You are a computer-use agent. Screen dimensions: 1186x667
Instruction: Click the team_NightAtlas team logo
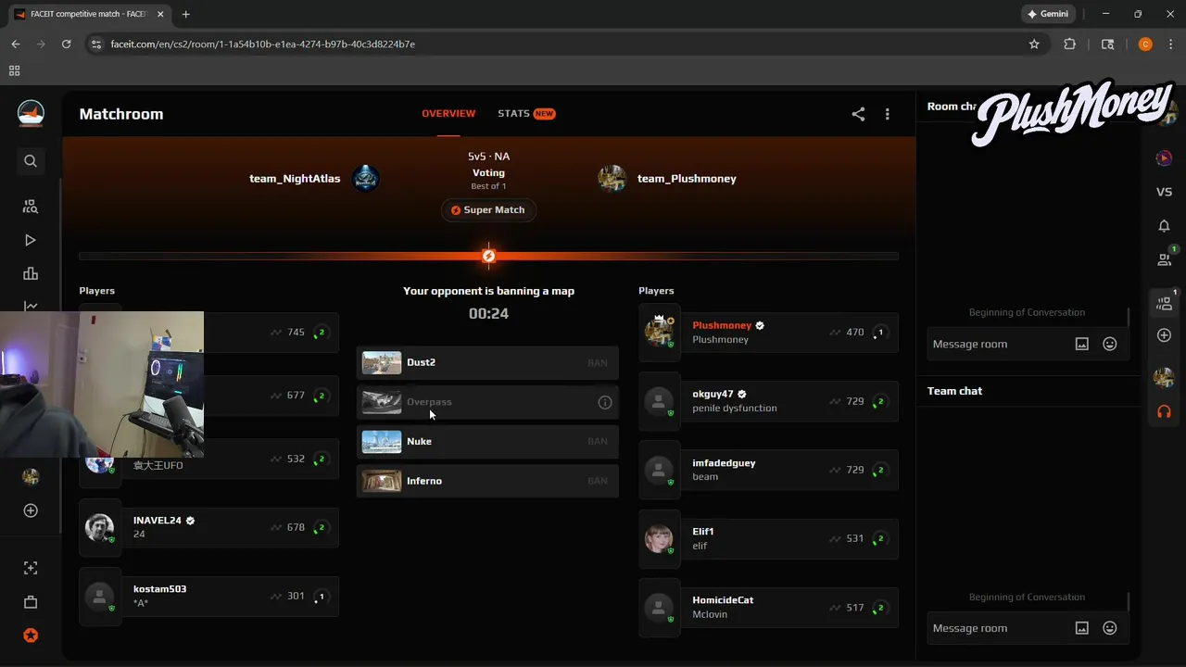pyautogui.click(x=366, y=178)
